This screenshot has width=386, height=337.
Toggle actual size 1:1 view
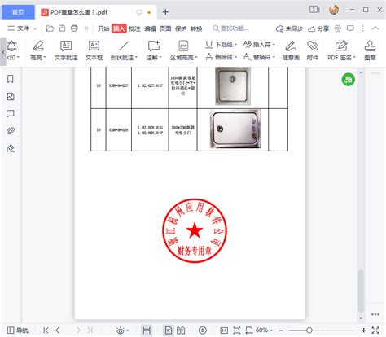pos(224,330)
